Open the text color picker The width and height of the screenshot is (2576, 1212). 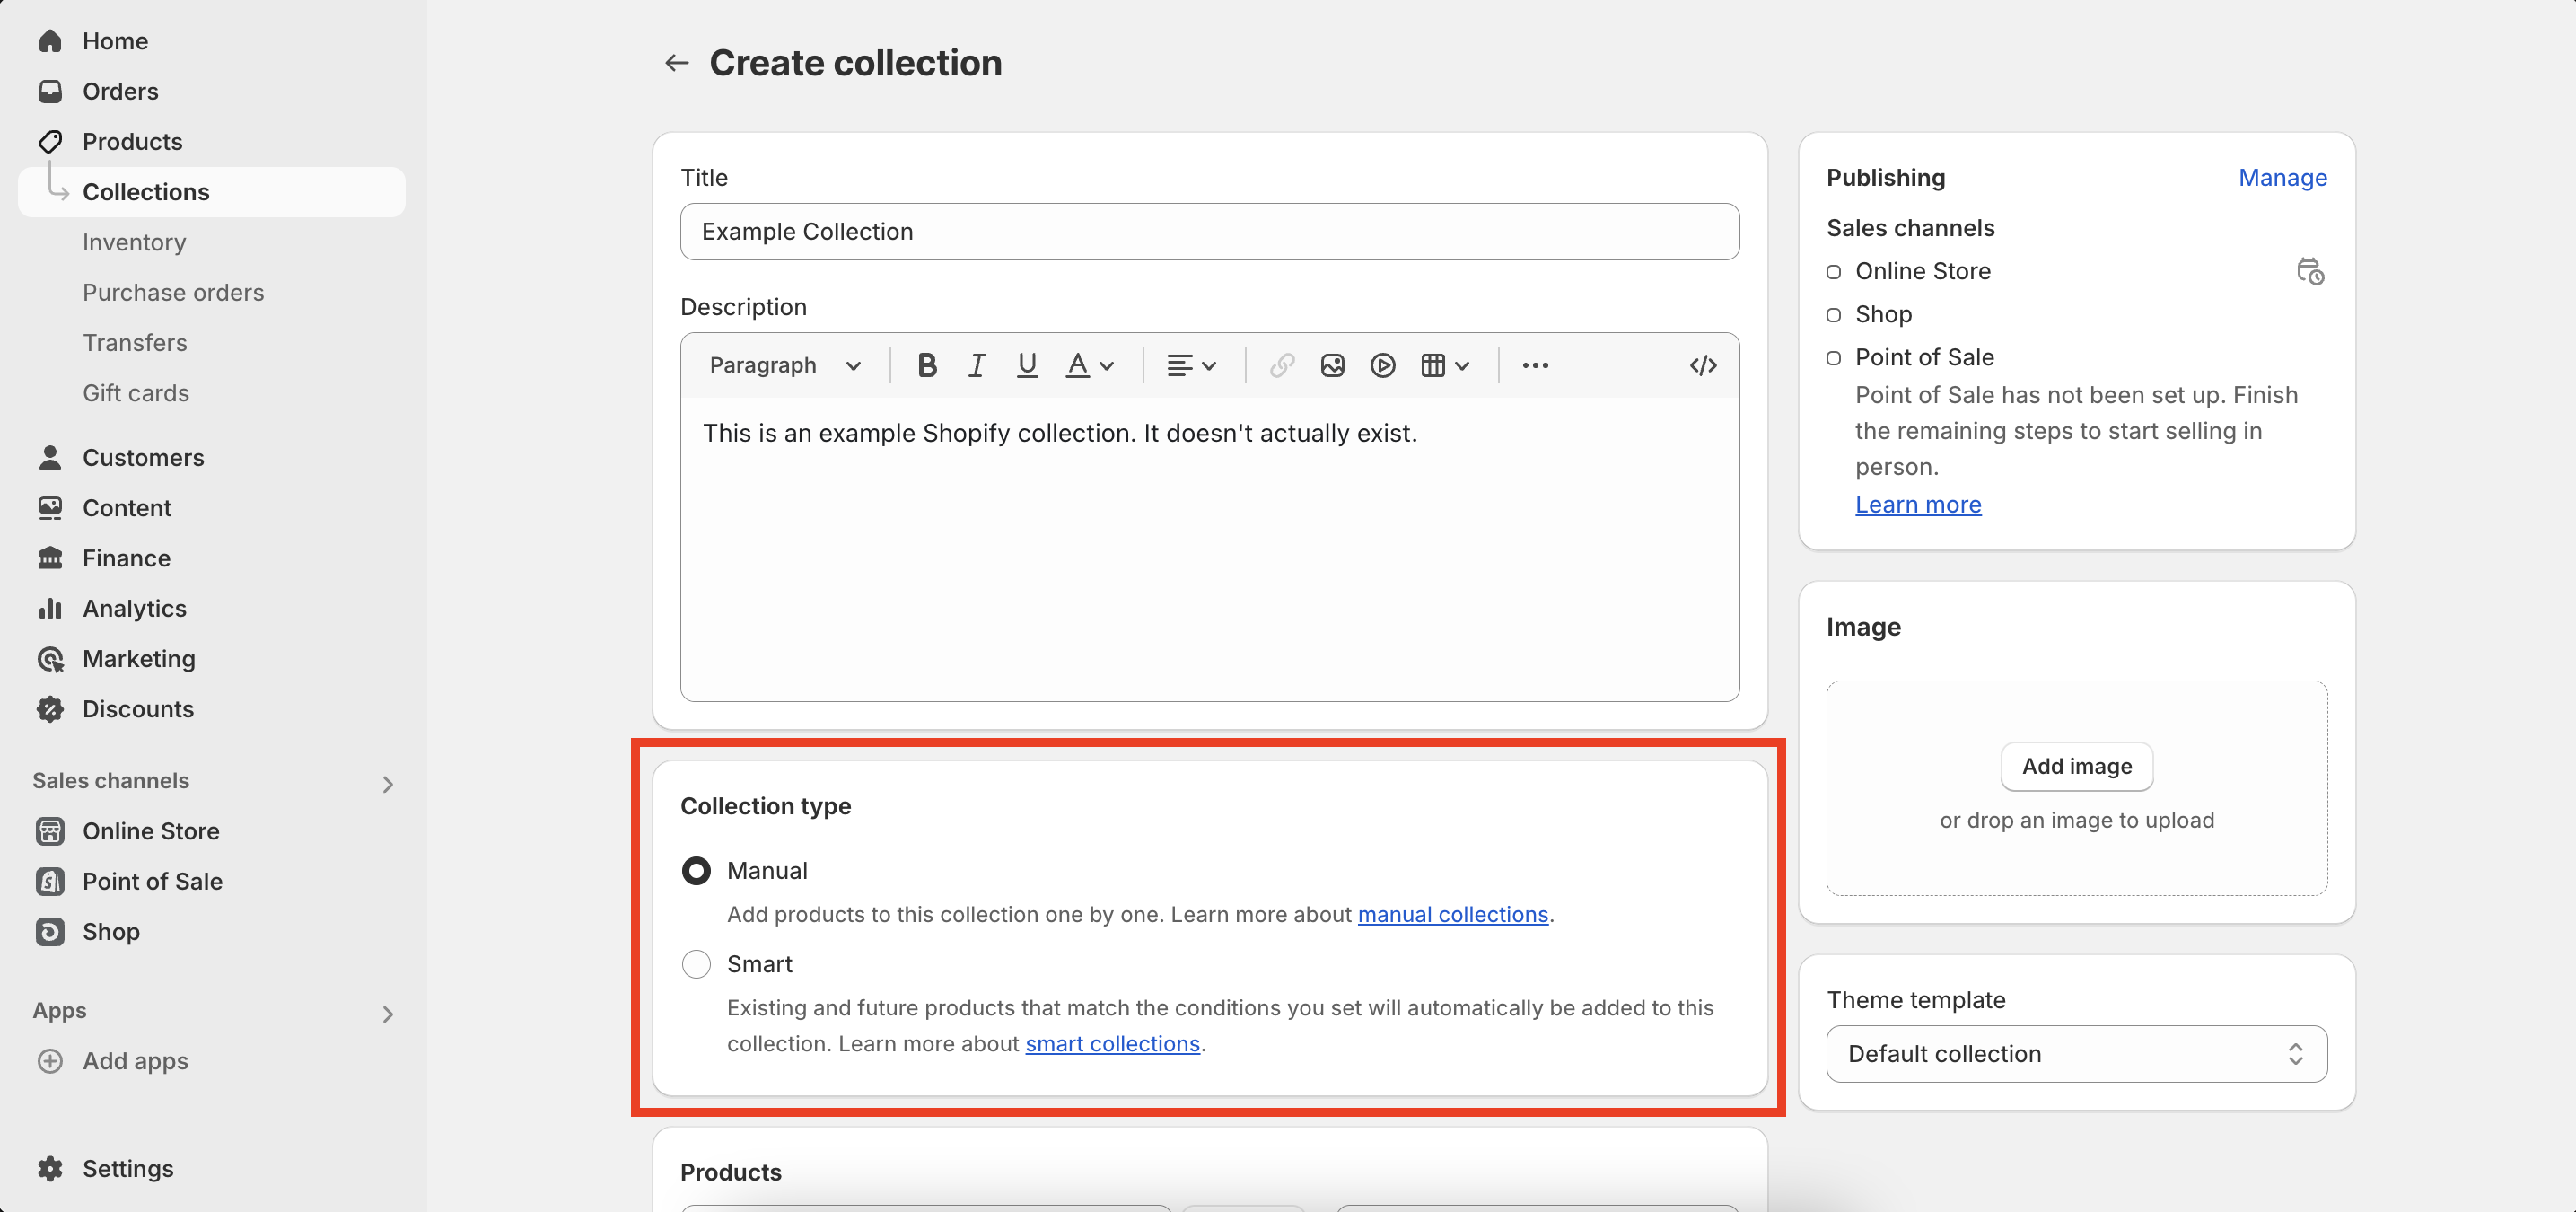click(x=1090, y=366)
